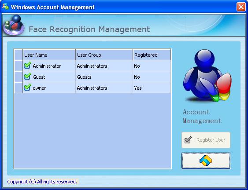The image size is (248, 190).
Task: Click the button with blue-yellow arrows icon
Action: (x=206, y=161)
